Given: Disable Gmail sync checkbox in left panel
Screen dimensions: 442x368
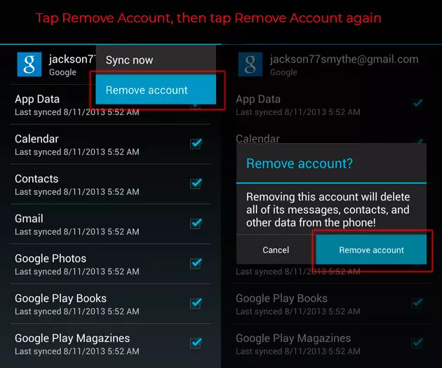Looking at the screenshot, I should [x=196, y=224].
